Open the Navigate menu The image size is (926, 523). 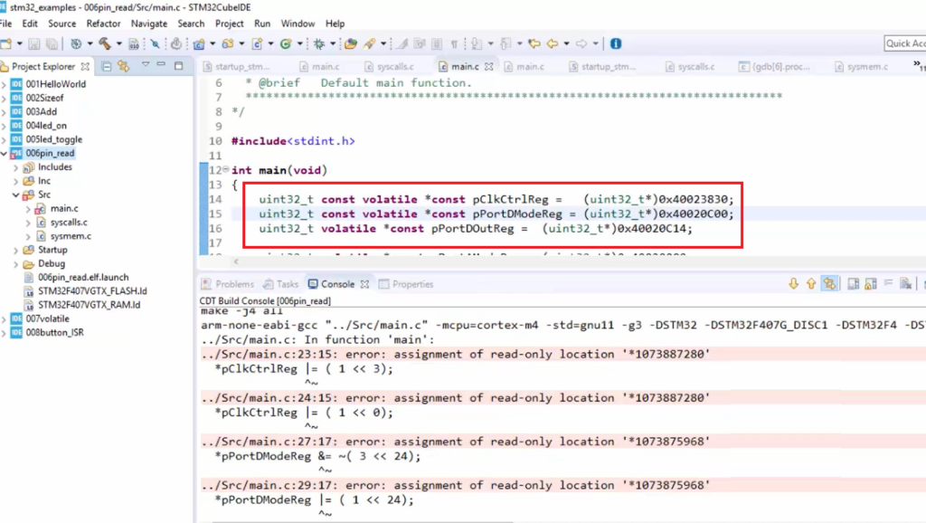[149, 24]
